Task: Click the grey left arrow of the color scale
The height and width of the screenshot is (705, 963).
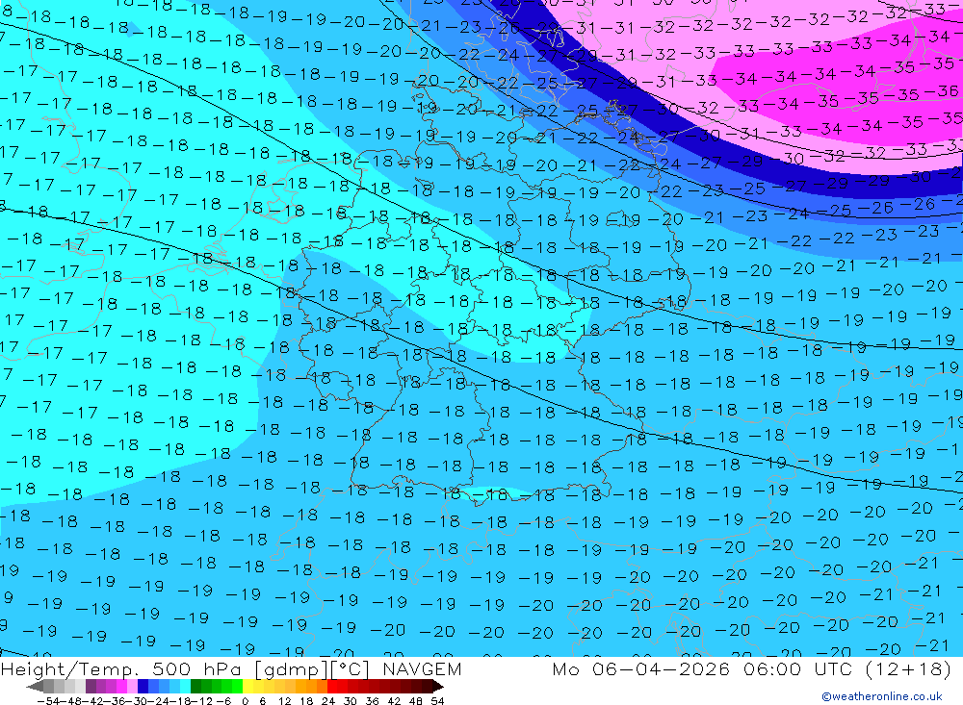Action: click(x=35, y=686)
